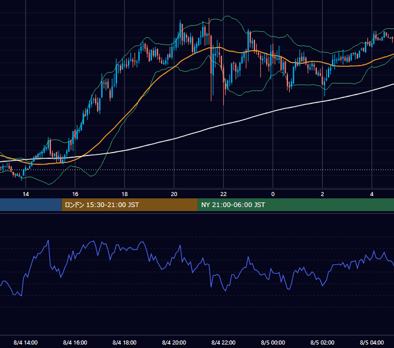
Task: Click the 8/5 04:00 time label
Action: (372, 342)
